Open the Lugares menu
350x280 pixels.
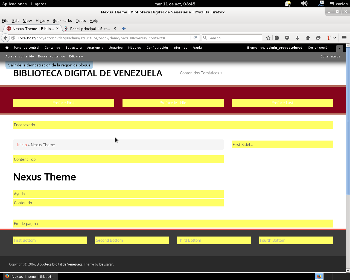click(x=39, y=4)
